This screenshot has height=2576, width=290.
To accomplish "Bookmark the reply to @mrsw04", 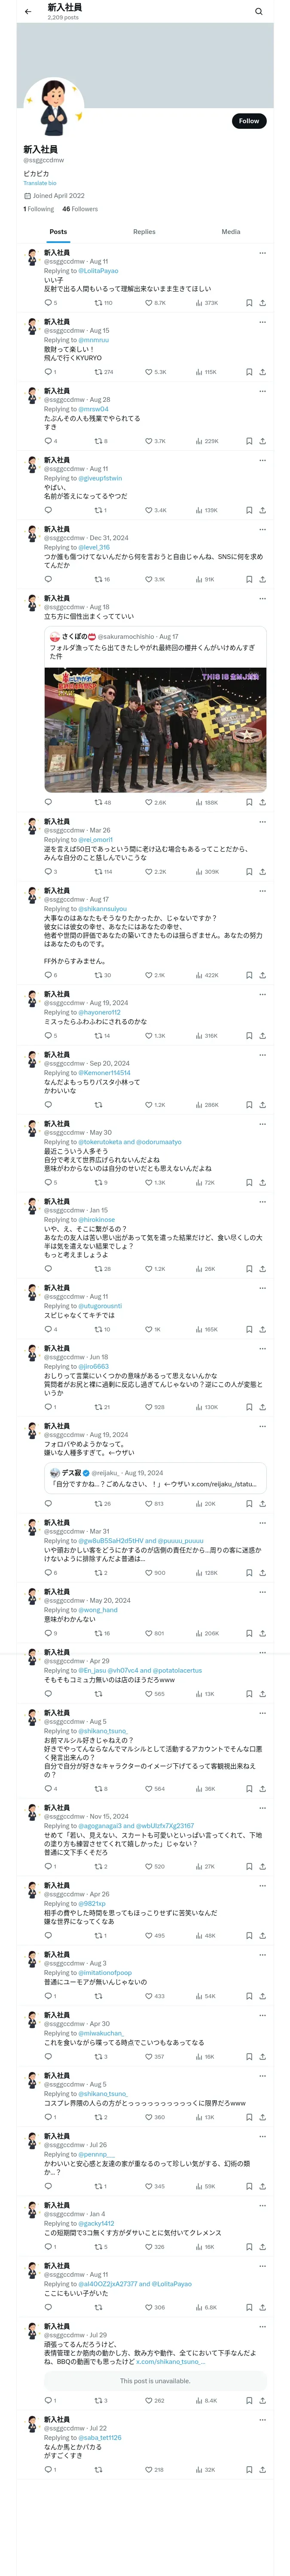I will pyautogui.click(x=249, y=441).
